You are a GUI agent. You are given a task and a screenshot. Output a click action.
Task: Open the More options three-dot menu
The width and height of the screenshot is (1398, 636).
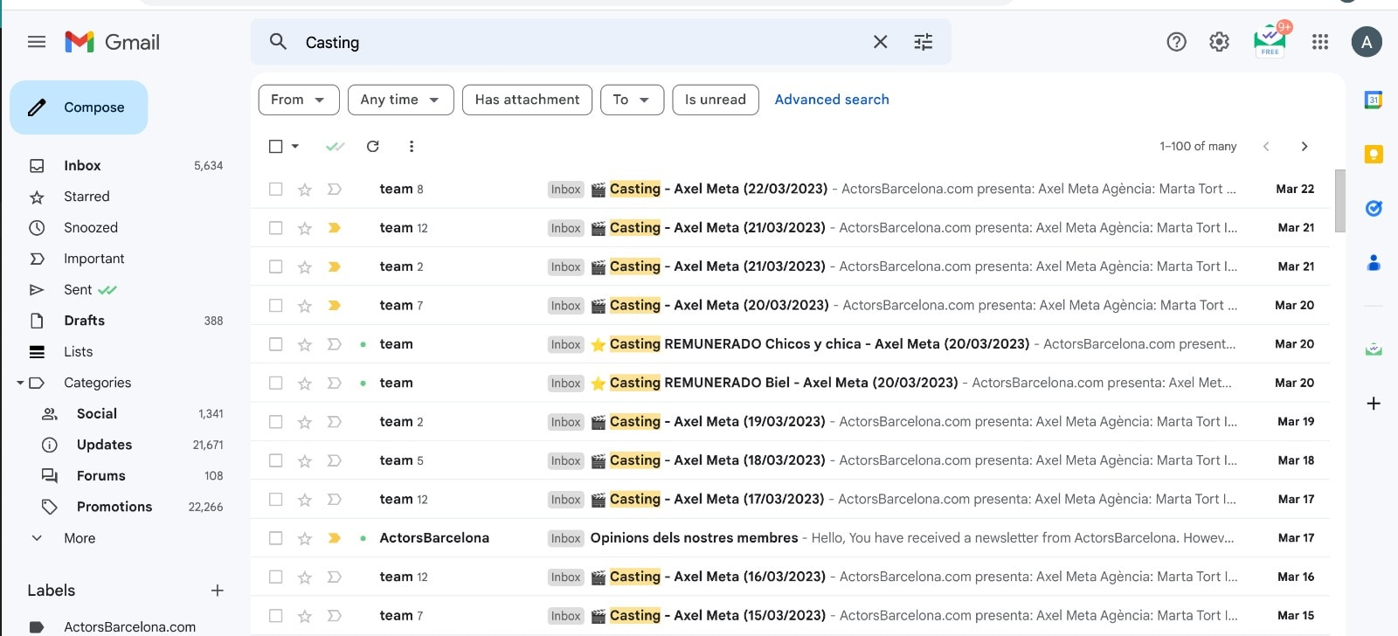pyautogui.click(x=412, y=147)
